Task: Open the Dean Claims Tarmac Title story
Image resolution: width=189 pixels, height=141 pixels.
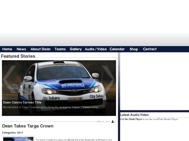Action: pos(22,102)
